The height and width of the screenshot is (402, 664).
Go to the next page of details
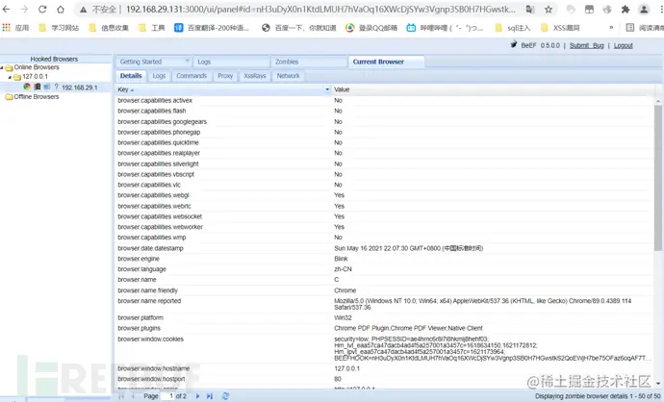click(198, 396)
